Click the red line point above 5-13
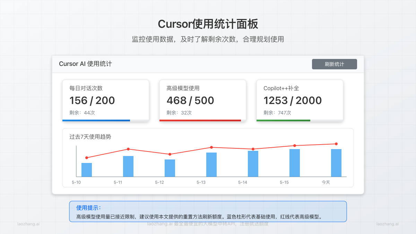The height and width of the screenshot is (234, 416). 211,147
